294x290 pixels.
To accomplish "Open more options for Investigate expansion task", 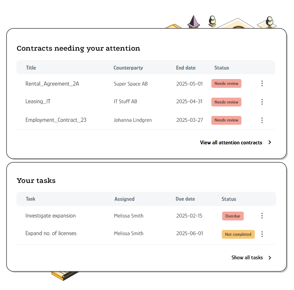I will [262, 216].
